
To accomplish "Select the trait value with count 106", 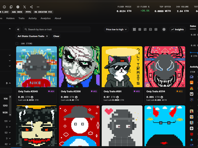I will tap(6, 99).
